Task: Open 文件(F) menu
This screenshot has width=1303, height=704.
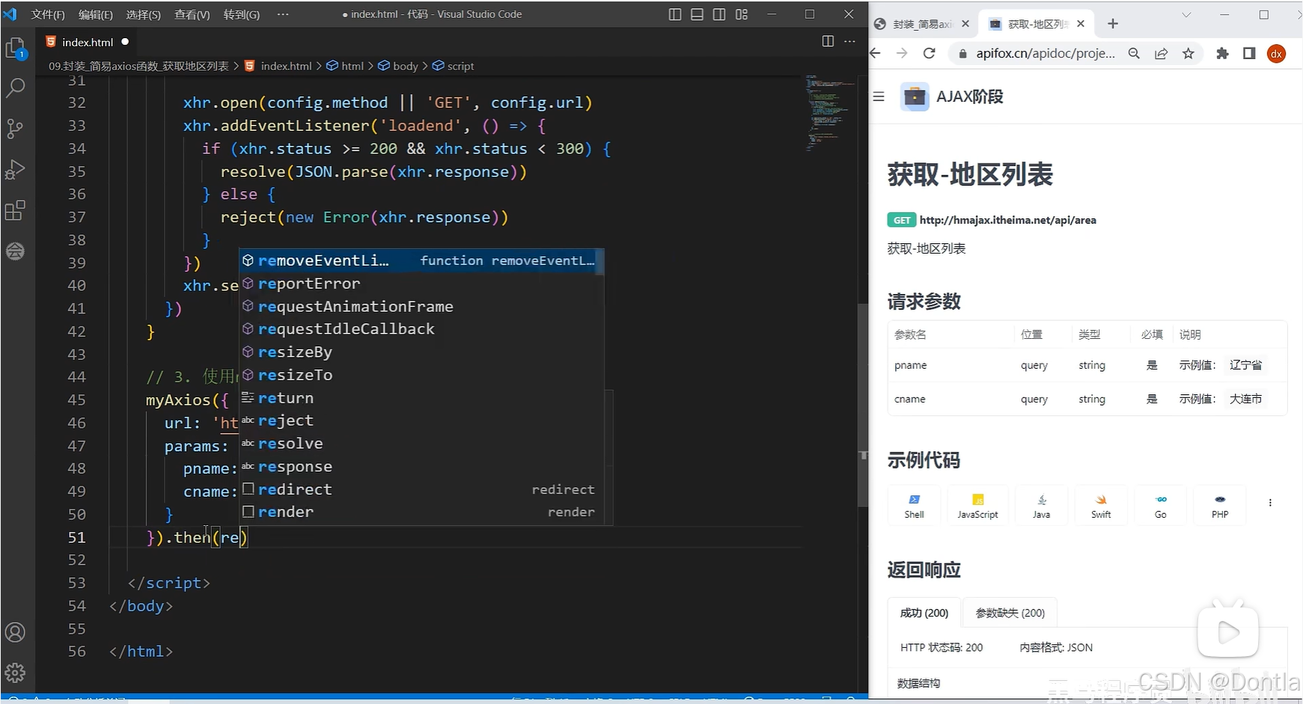Action: point(48,14)
